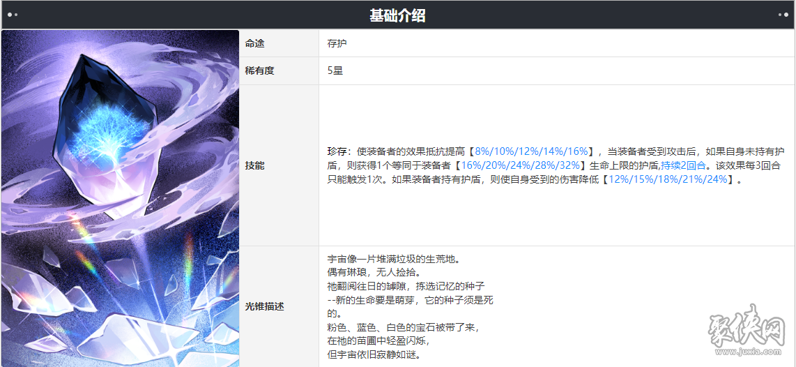796x367 pixels.
Task: Click the light cone artwork image
Action: pyautogui.click(x=121, y=198)
